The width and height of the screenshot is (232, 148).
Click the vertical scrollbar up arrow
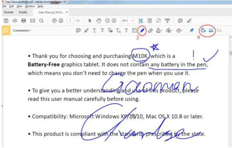[x=230, y=37]
